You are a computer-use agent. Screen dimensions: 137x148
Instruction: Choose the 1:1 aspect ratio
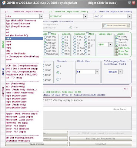(x=63, y=37)
